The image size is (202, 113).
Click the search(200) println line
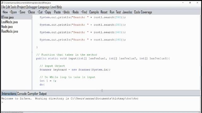pyautogui.click(x=82, y=17)
